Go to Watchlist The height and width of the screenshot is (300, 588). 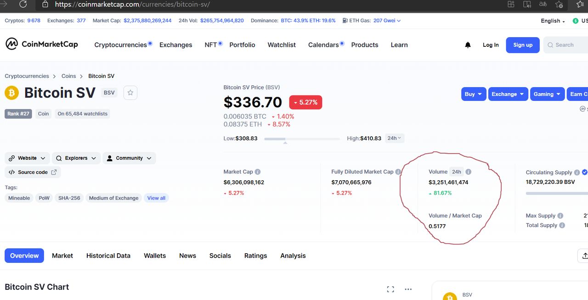[282, 45]
